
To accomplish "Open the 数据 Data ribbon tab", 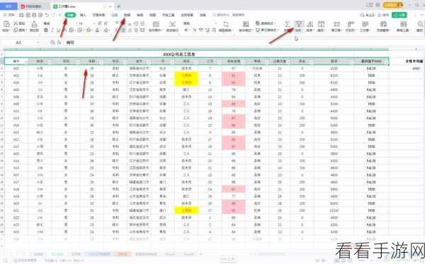I will 127,15.
